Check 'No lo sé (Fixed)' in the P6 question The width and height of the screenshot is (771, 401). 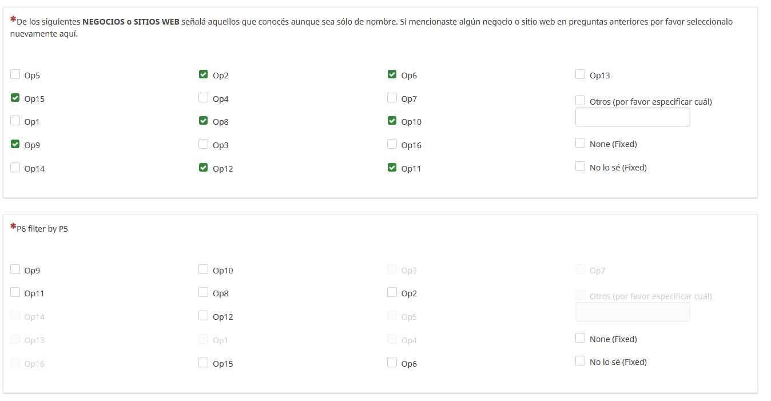tap(581, 361)
